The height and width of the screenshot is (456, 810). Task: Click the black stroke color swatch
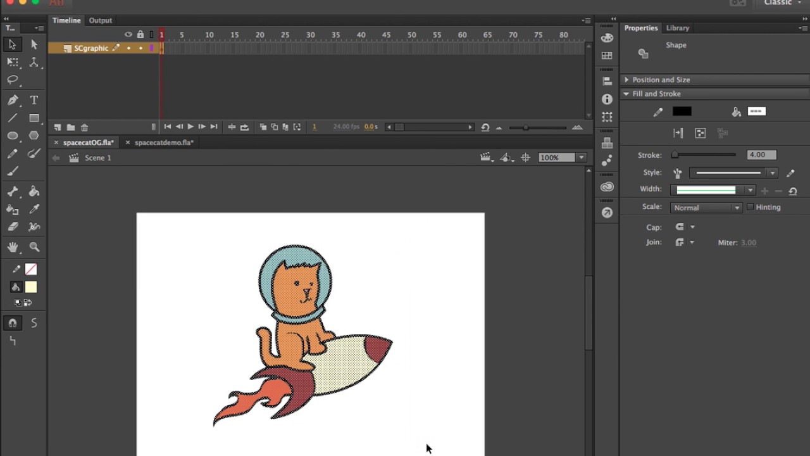click(682, 111)
